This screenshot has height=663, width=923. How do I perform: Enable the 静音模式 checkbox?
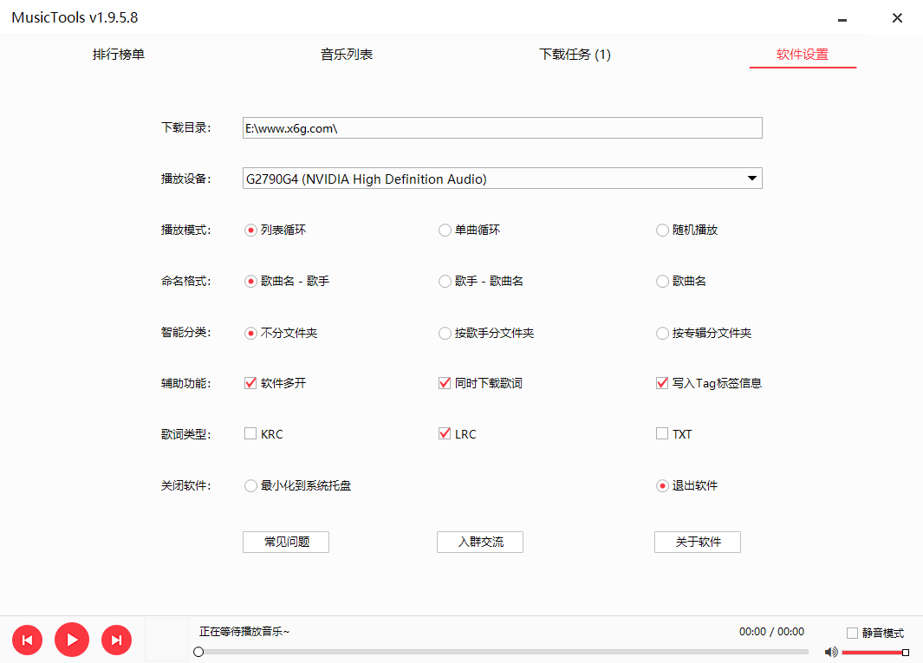(x=853, y=633)
